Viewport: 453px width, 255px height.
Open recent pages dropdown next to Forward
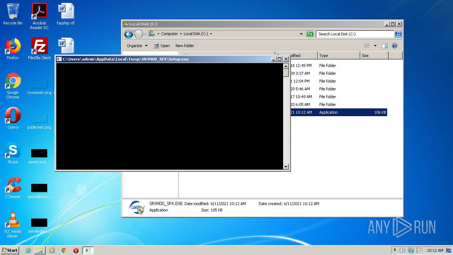click(145, 34)
